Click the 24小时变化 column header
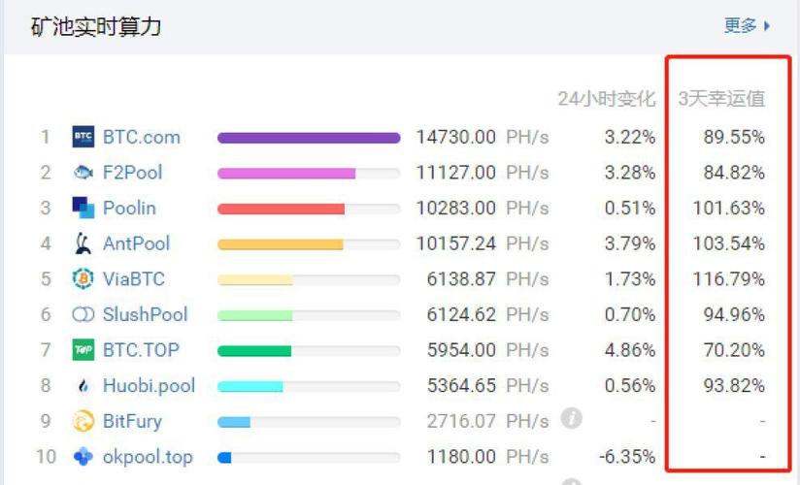This screenshot has width=800, height=485. point(607,98)
